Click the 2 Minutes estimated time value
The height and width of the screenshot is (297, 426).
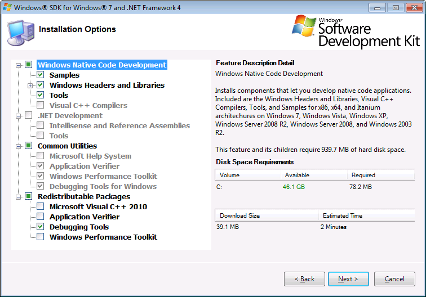[334, 227]
